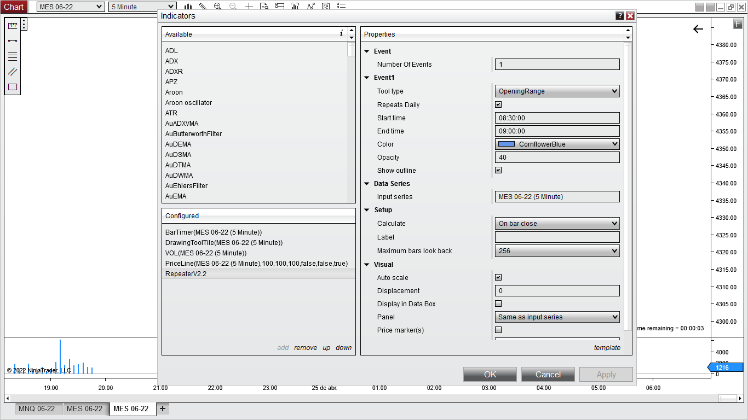
Task: Open the Tool type dropdown
Action: point(557,91)
